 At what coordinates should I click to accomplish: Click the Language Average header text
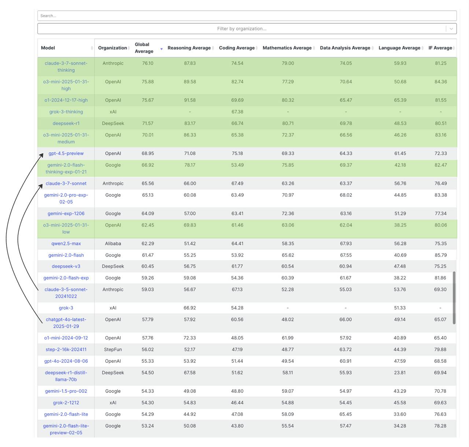click(399, 48)
